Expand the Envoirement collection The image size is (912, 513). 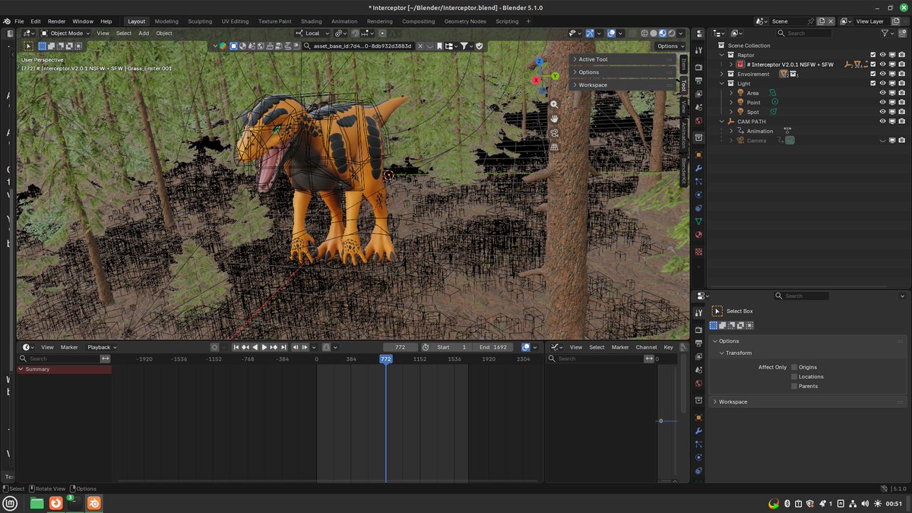coord(722,74)
